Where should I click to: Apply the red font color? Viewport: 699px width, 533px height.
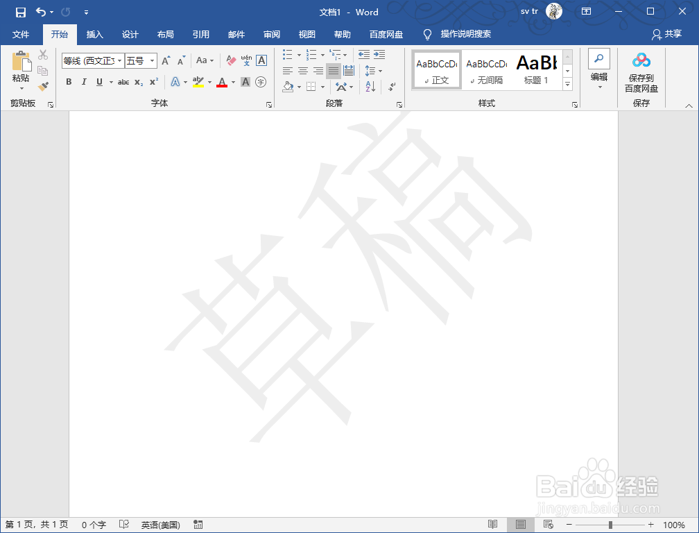point(222,82)
